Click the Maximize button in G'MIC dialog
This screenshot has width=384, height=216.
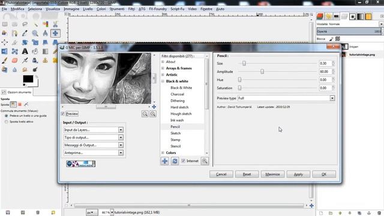coord(272,174)
